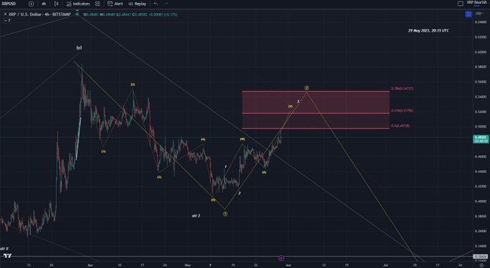Viewport: 490px width, 268px height.
Task: Create an Alert
Action: (115, 4)
